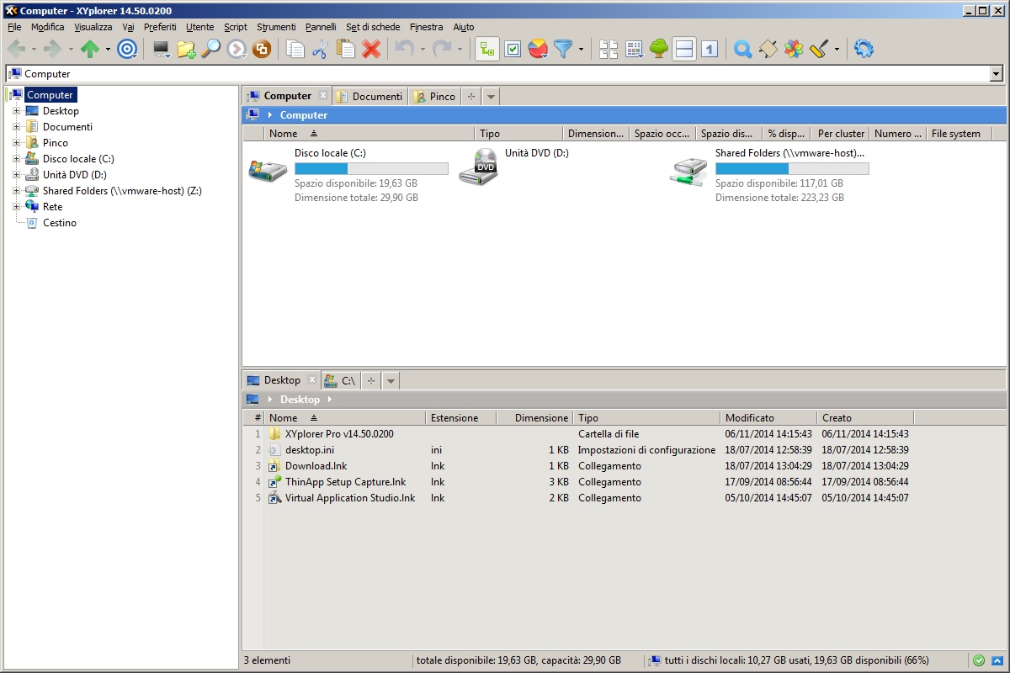Image resolution: width=1010 pixels, height=673 pixels.
Task: Open the filter funnel dropdown arrow
Action: (x=581, y=49)
